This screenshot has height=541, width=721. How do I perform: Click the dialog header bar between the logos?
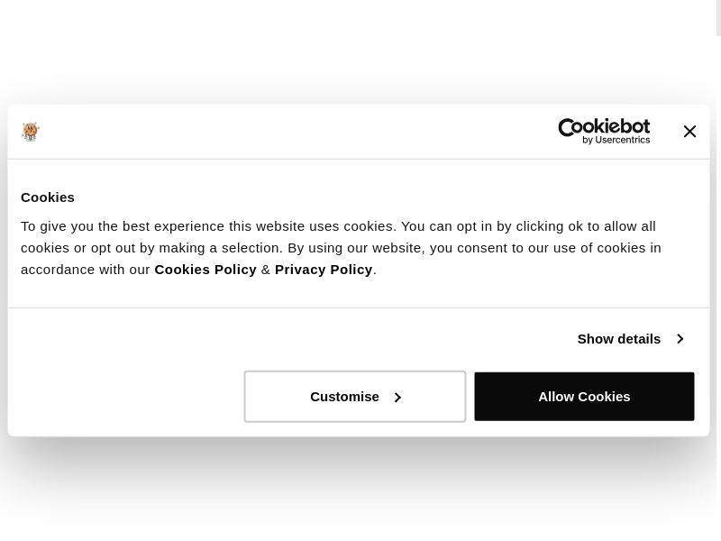(288, 132)
